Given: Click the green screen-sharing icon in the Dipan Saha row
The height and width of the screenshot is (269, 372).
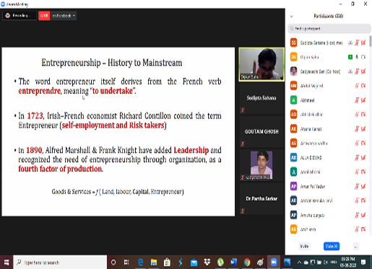Looking at the screenshot, I should click(x=350, y=57).
